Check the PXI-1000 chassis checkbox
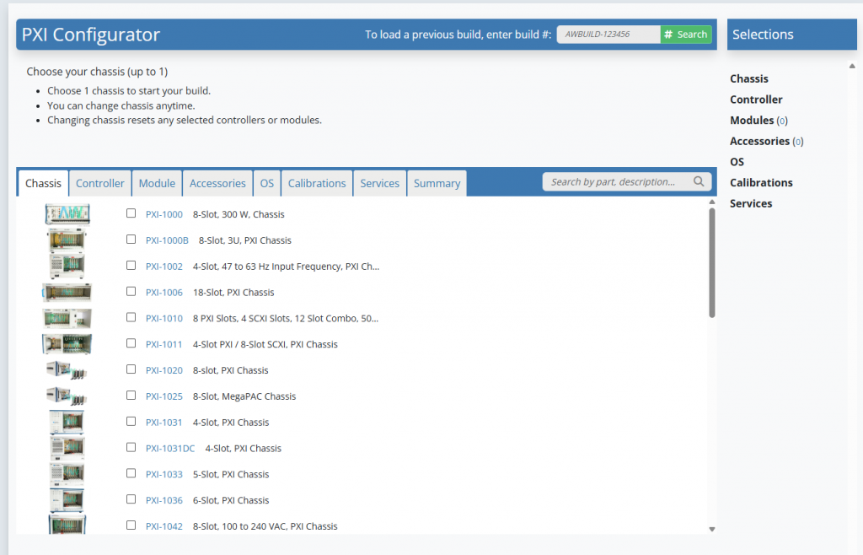Screen dimensions: 863x555 click(x=131, y=213)
